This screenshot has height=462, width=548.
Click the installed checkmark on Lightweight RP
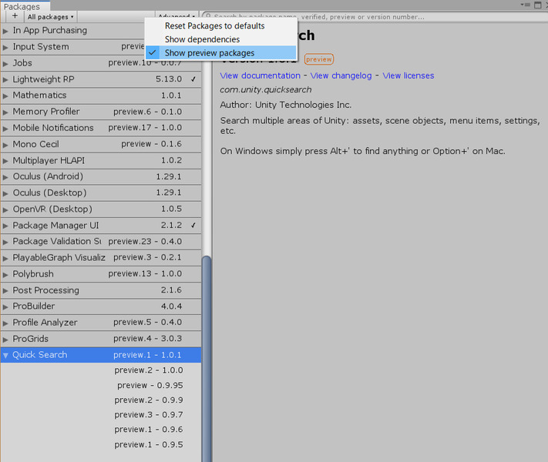(193, 79)
